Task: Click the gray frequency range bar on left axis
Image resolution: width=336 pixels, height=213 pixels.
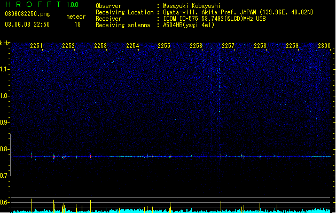Action: pos(10,154)
